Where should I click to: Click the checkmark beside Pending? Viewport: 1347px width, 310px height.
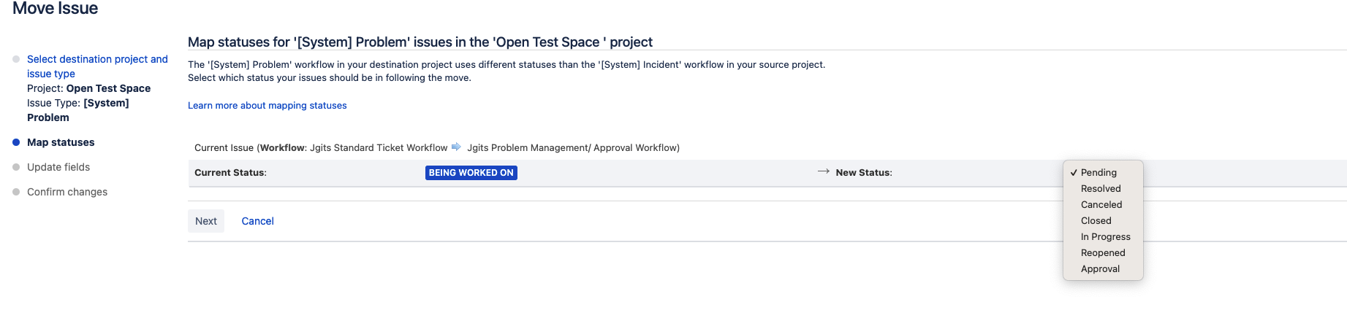pyautogui.click(x=1074, y=173)
